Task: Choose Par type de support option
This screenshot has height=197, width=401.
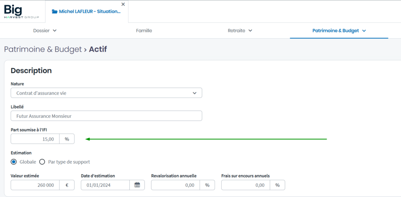Action: [42, 162]
